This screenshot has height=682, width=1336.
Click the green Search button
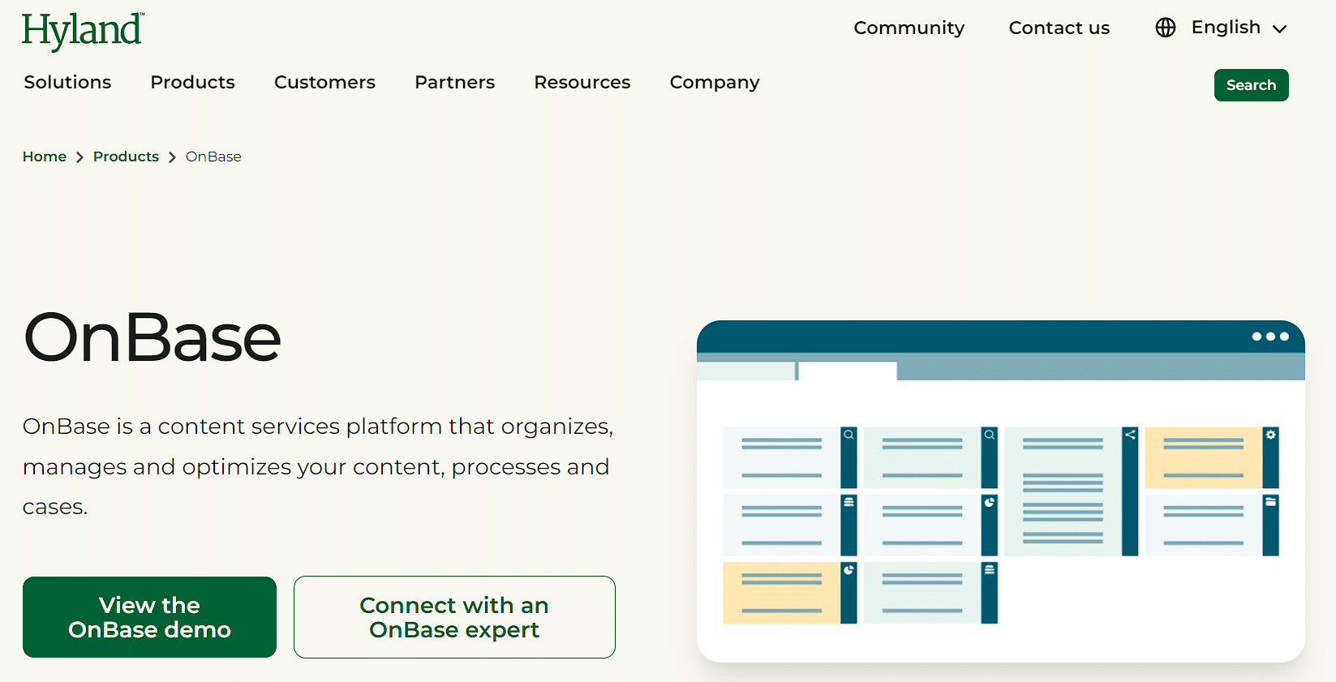1251,85
